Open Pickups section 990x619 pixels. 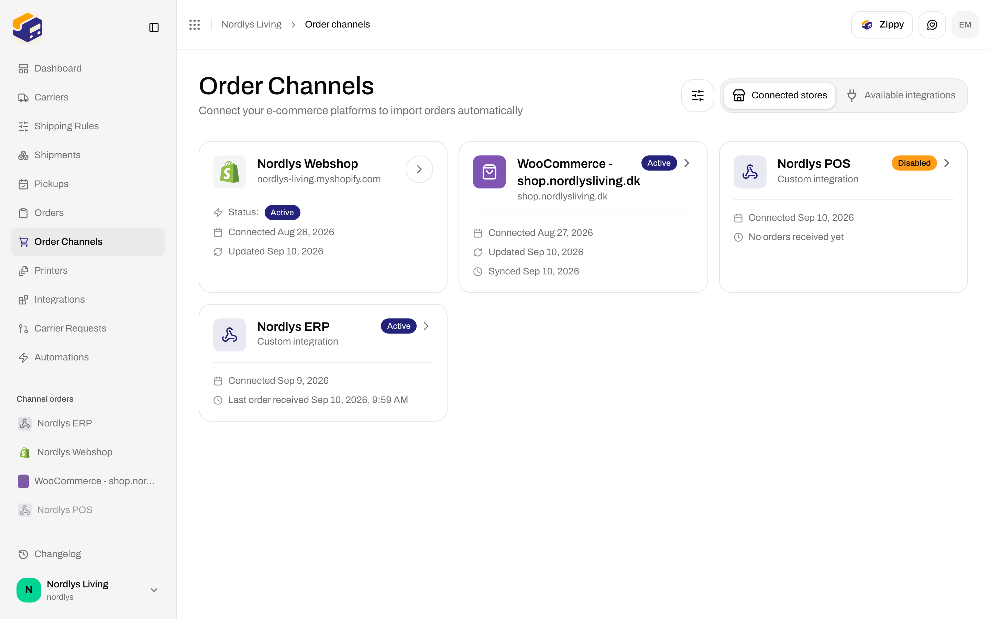(88, 184)
